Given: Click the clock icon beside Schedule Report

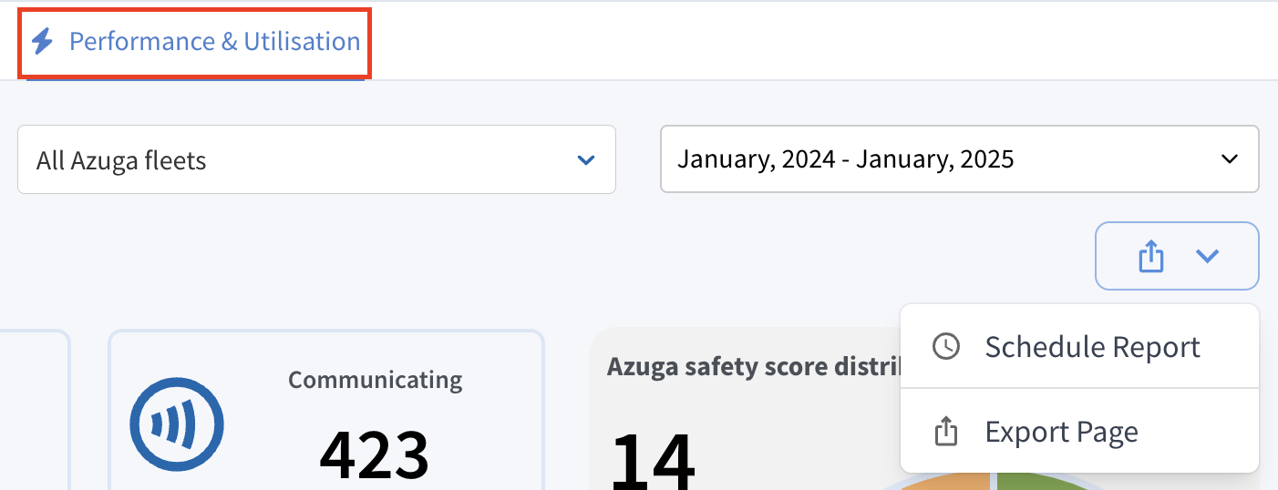Looking at the screenshot, I should (946, 347).
